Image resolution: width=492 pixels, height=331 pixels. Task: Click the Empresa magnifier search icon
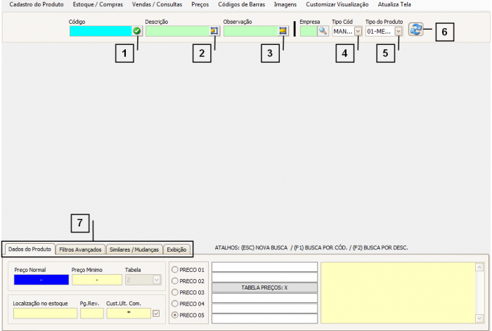point(323,31)
